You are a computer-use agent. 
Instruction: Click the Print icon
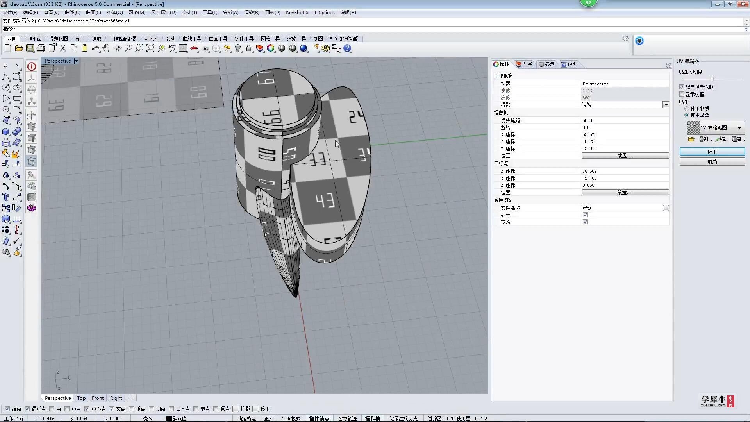(x=41, y=48)
